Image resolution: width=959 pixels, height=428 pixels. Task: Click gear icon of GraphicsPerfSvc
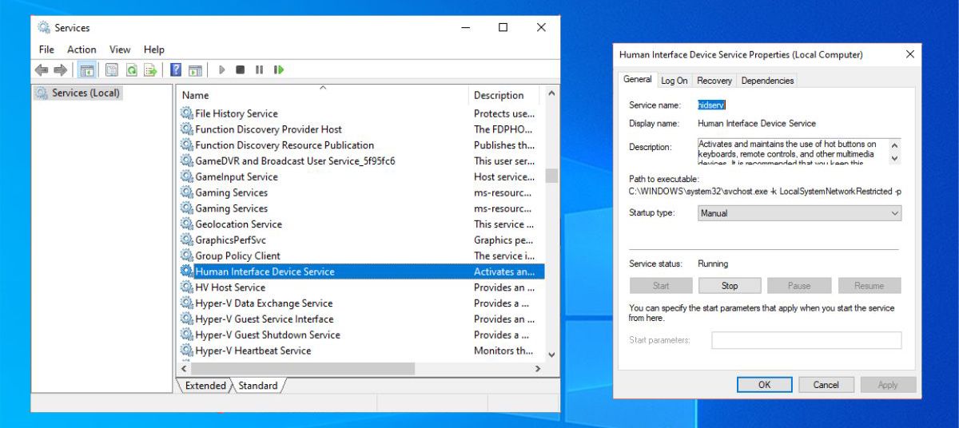[x=187, y=240]
